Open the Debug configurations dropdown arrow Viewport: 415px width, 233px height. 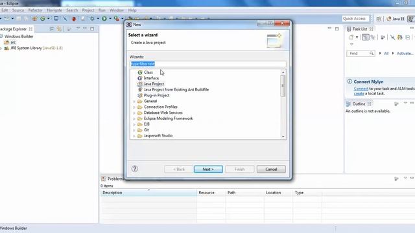98,19
